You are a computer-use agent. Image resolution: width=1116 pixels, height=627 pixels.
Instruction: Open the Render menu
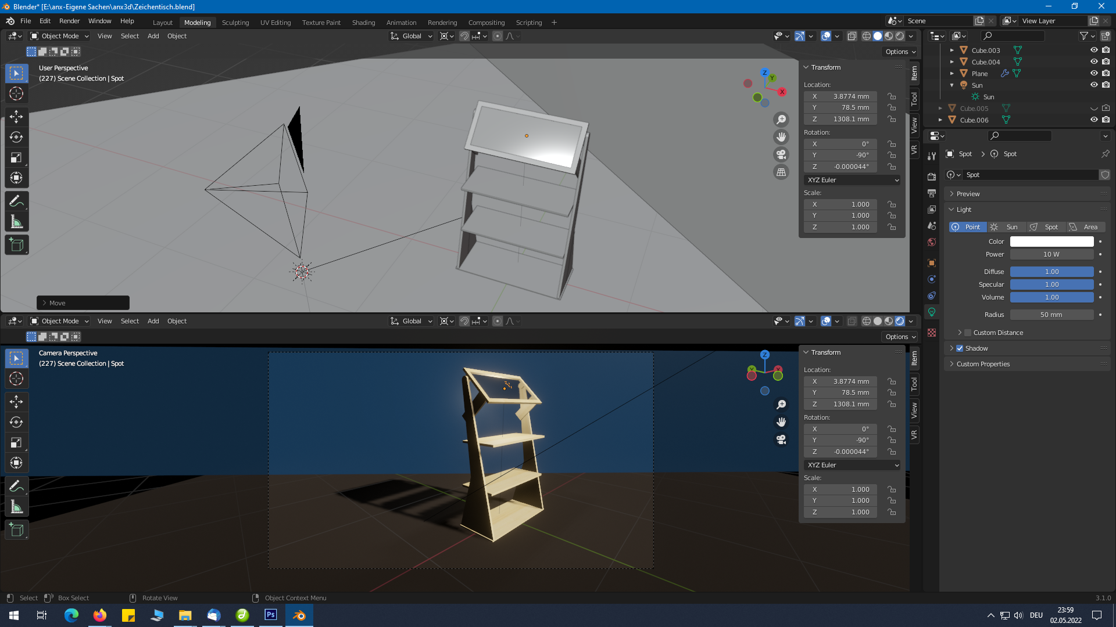69,21
